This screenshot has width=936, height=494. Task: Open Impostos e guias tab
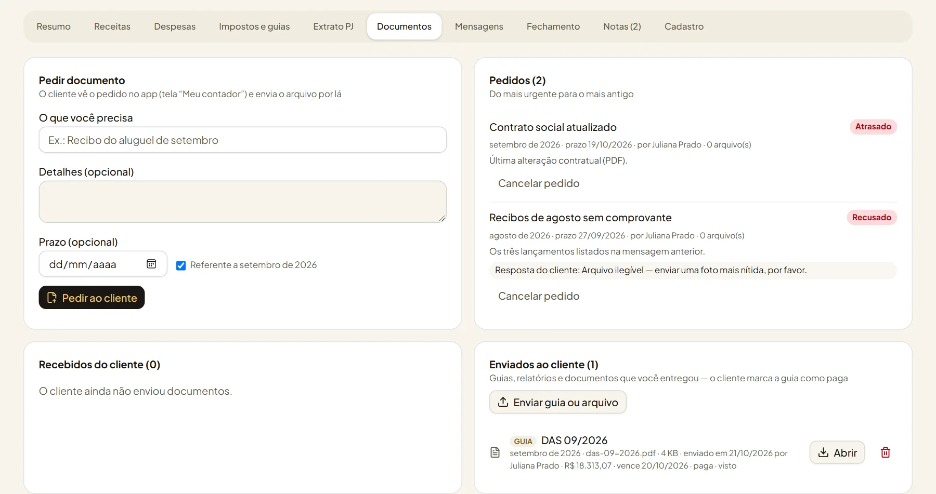254,26
